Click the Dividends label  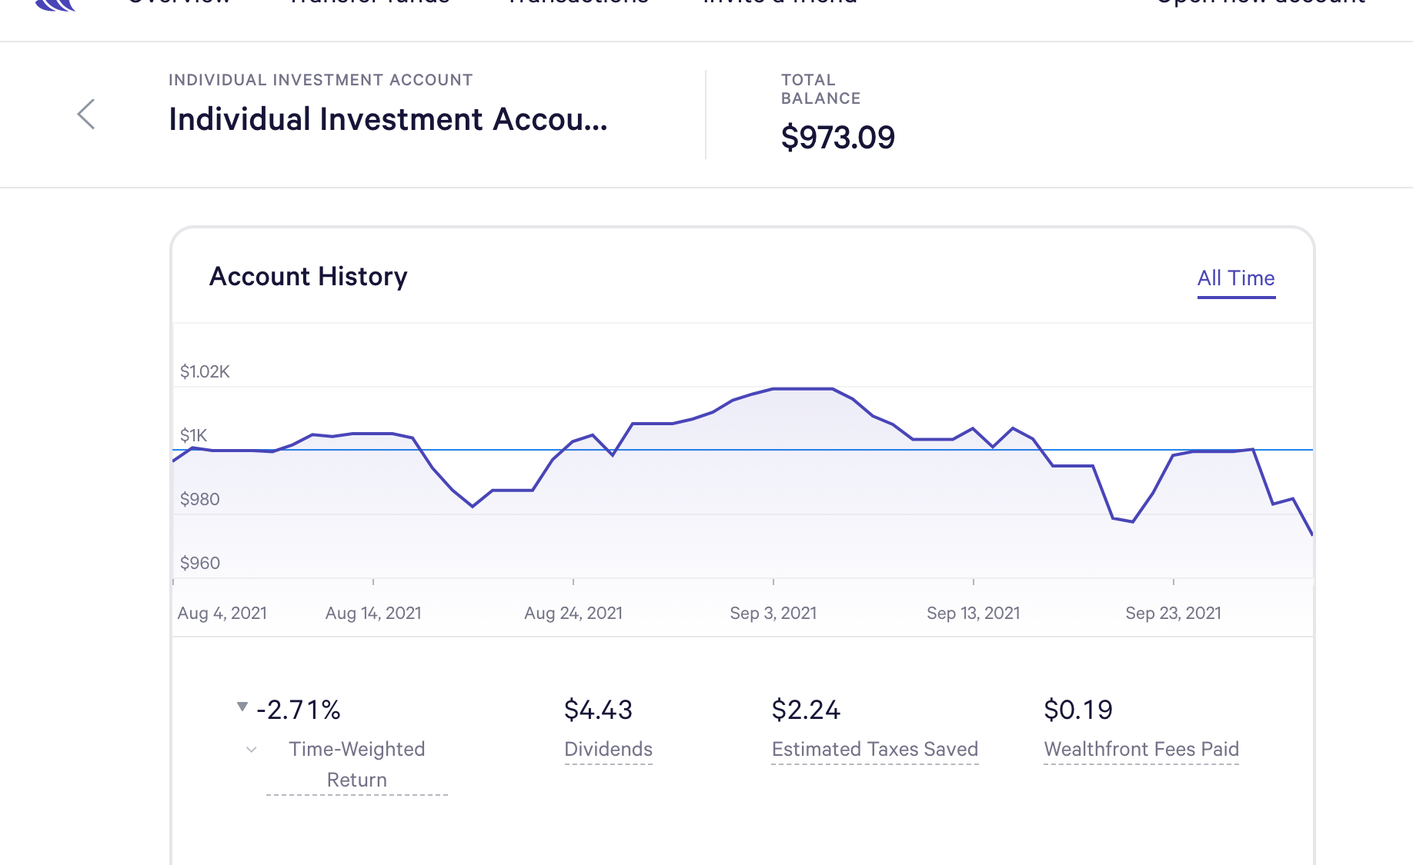[608, 750]
